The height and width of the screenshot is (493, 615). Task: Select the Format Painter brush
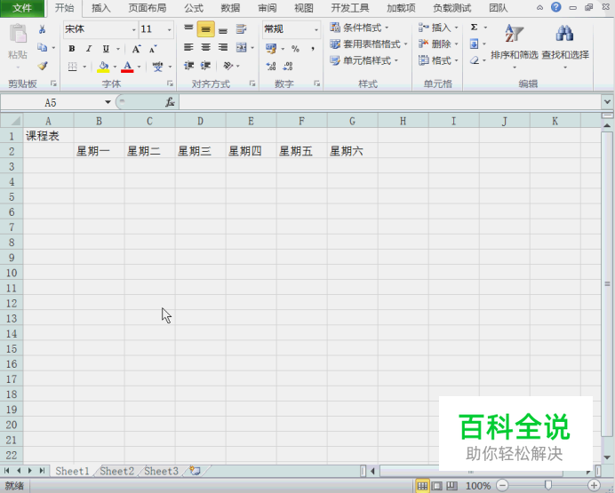(43, 66)
